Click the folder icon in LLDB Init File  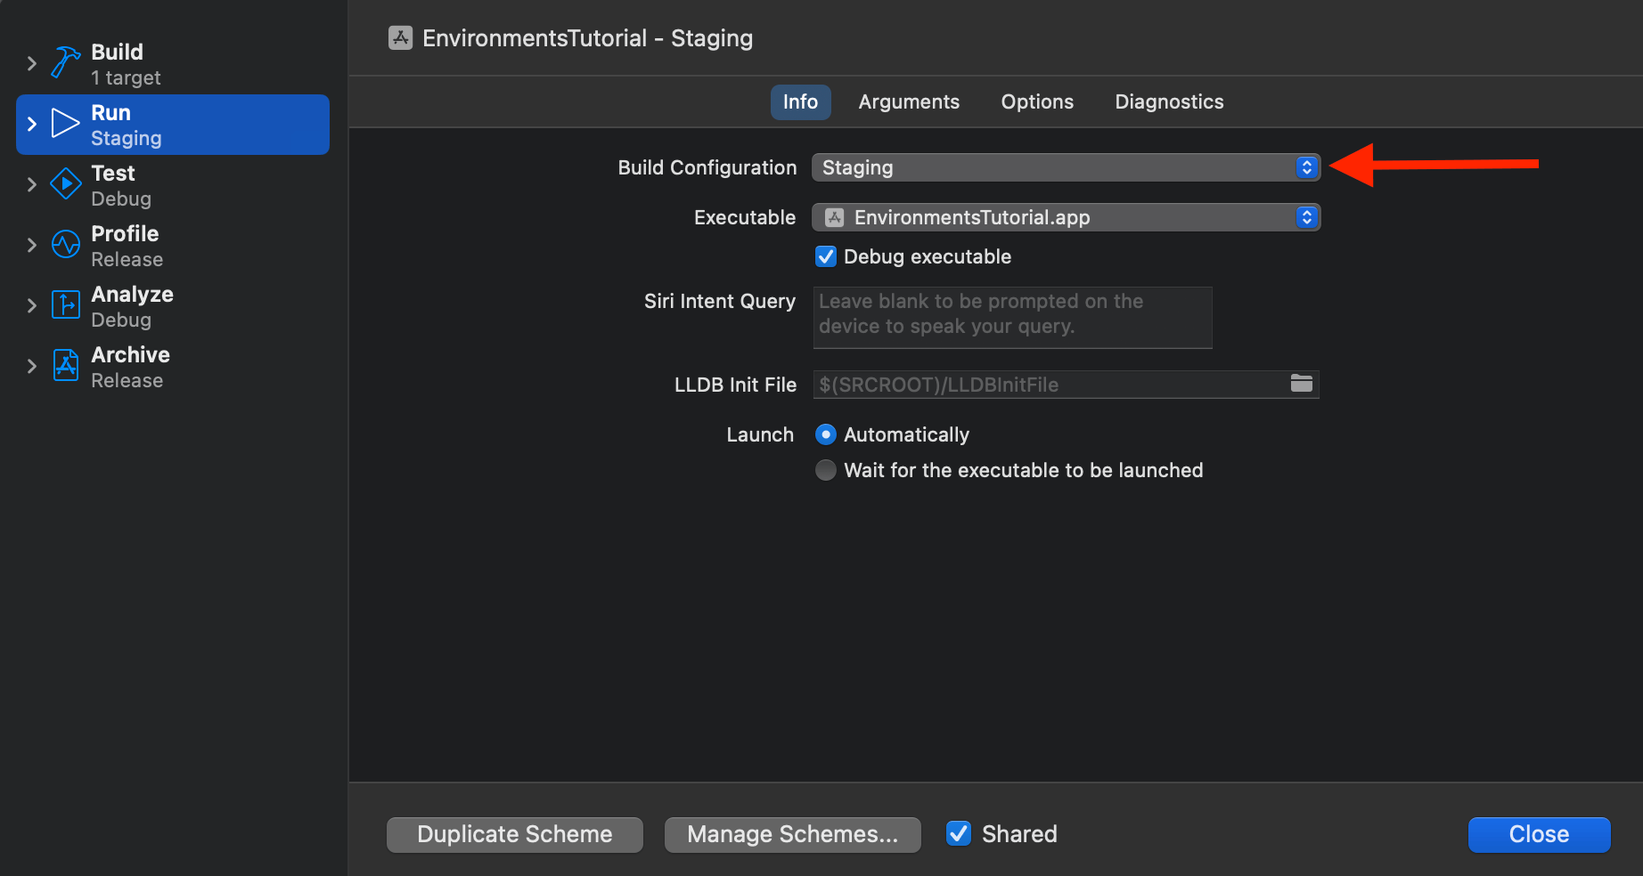tap(1302, 384)
